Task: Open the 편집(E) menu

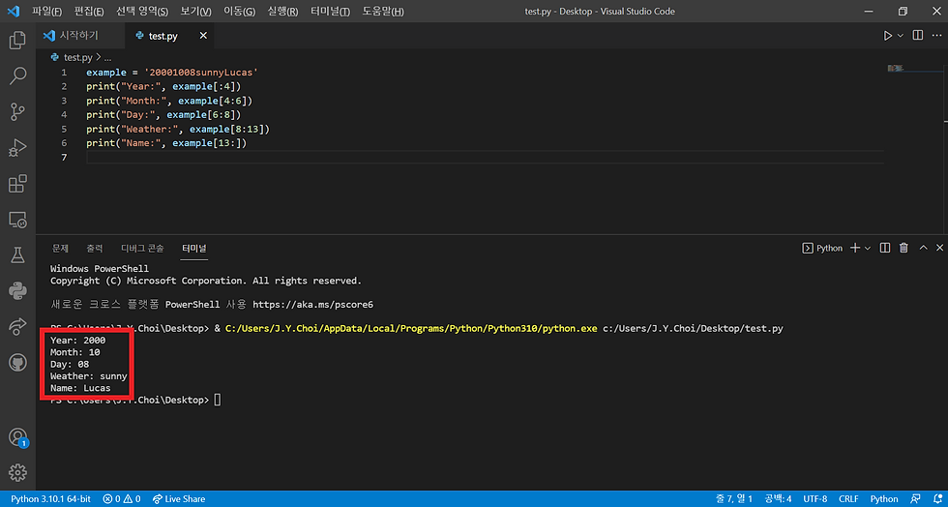Action: pos(89,12)
